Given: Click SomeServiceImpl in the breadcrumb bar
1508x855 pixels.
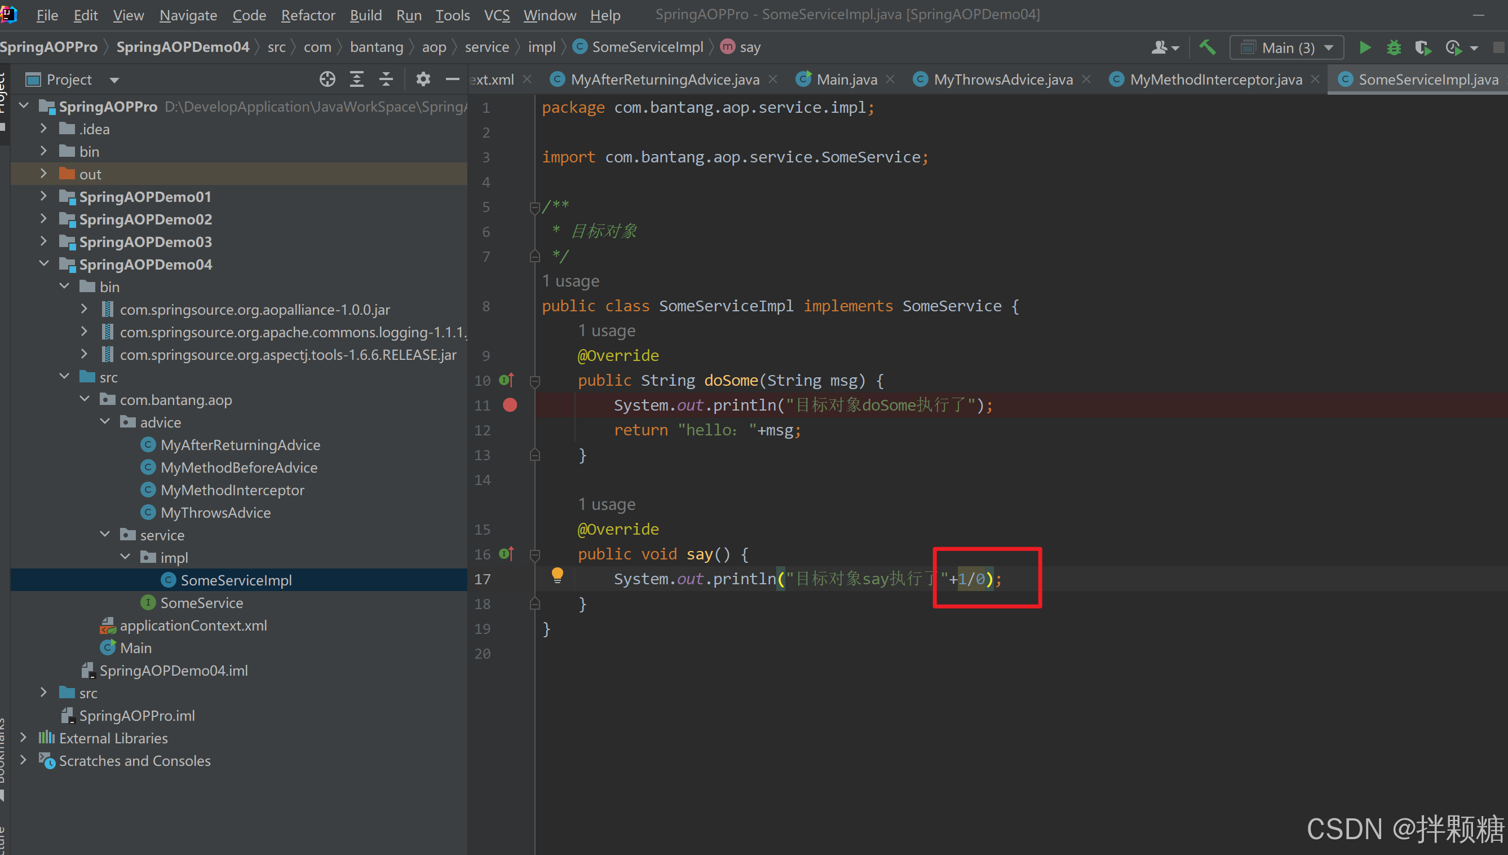Looking at the screenshot, I should 647,47.
